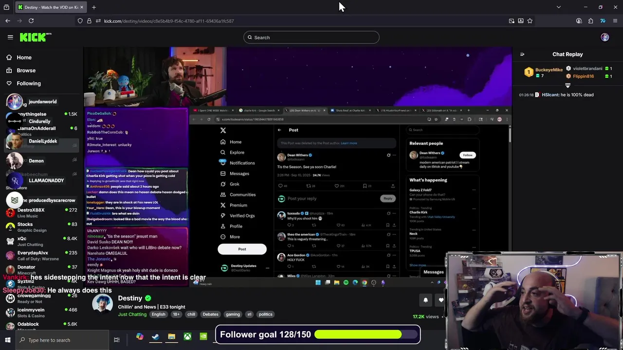Click the site lock icon

coord(89,21)
